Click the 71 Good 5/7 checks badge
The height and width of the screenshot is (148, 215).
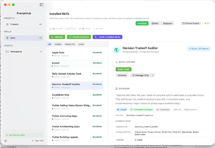click(199, 49)
